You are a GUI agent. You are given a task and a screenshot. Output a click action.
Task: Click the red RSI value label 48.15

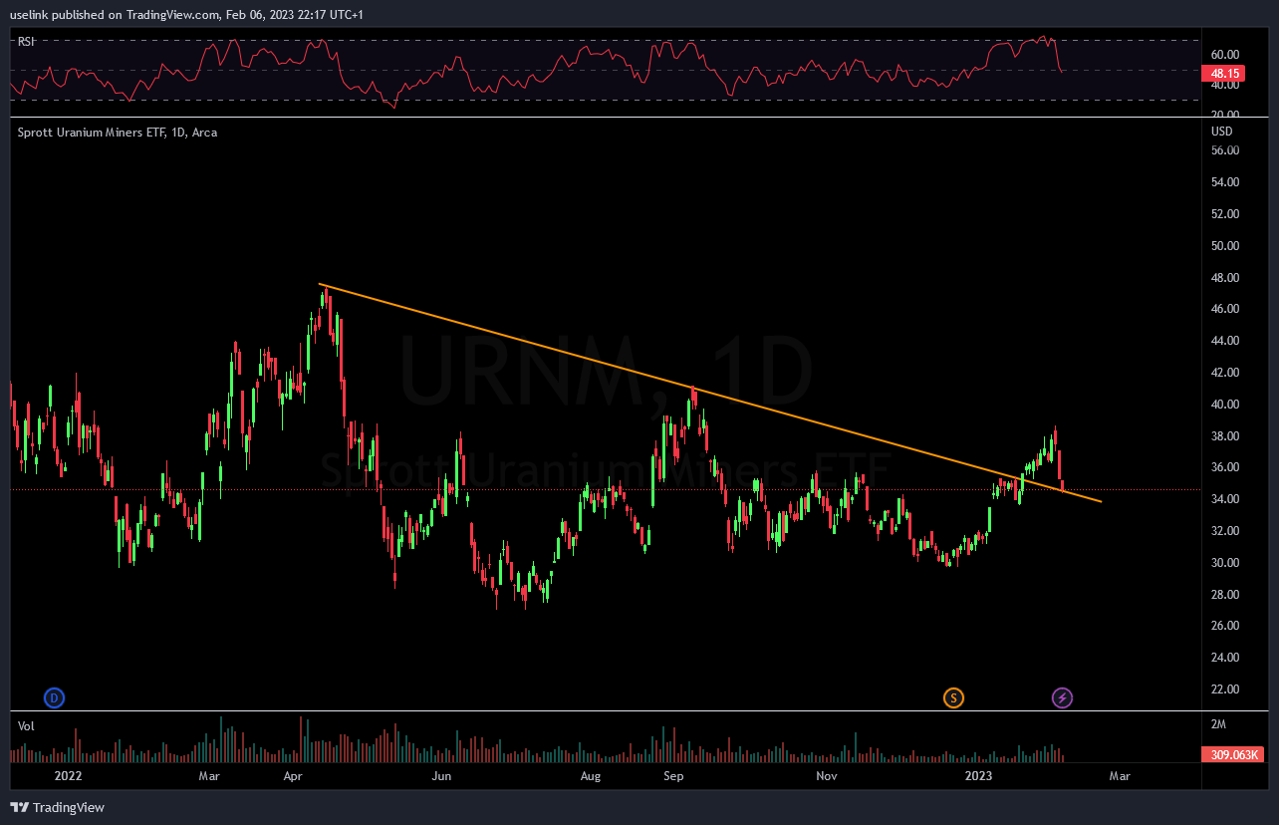pos(1225,74)
